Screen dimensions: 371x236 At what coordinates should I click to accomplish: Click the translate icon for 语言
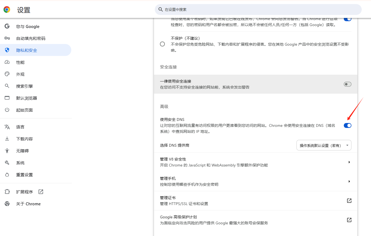coord(7,127)
